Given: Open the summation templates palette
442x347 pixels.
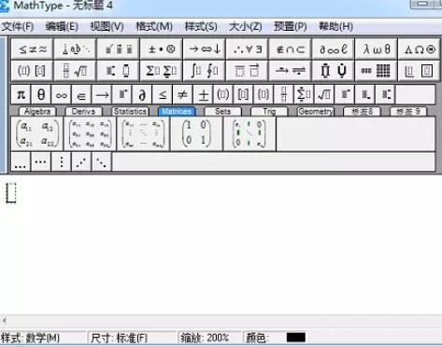Looking at the screenshot, I should point(161,71).
